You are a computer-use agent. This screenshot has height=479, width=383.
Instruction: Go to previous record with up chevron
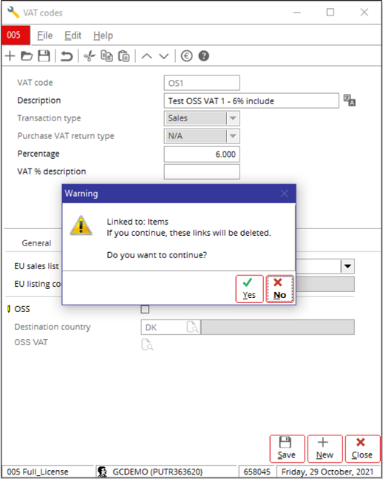tap(146, 56)
